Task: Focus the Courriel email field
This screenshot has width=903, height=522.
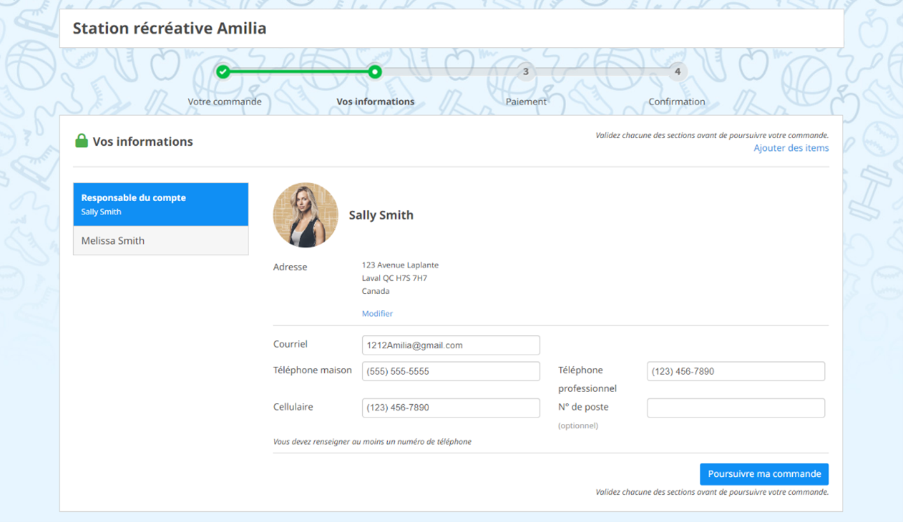Action: click(451, 346)
